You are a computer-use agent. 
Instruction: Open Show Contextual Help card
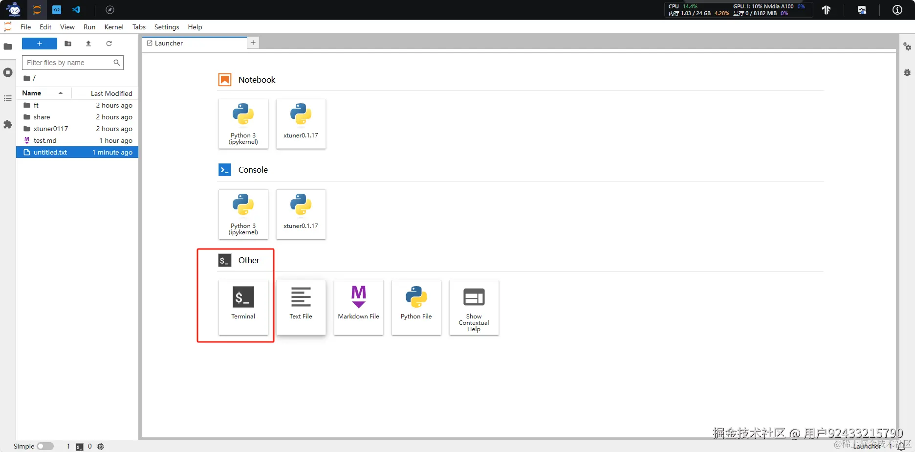coord(474,307)
